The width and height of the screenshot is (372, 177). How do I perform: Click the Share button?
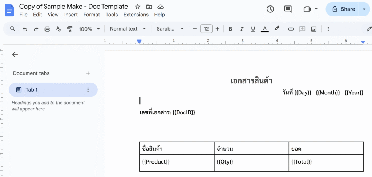point(343,9)
